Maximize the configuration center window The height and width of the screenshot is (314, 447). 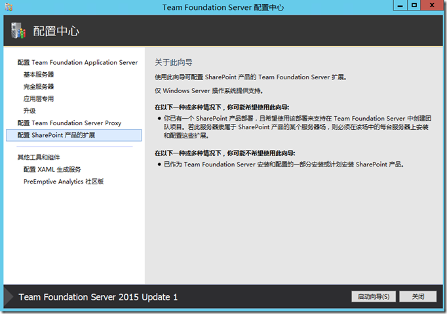coord(414,5)
